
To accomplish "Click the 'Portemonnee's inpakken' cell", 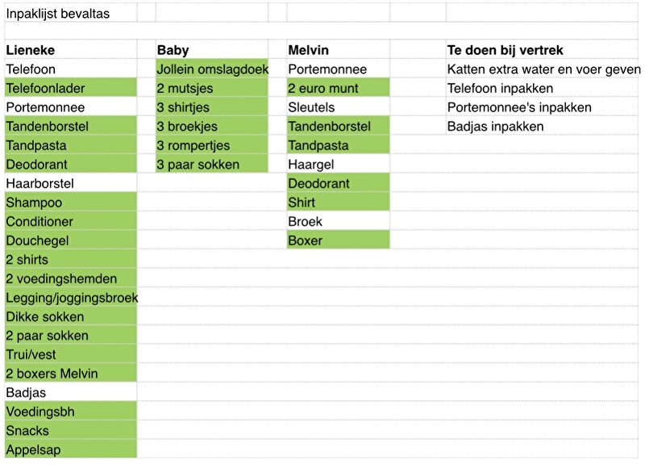I will 542,107.
